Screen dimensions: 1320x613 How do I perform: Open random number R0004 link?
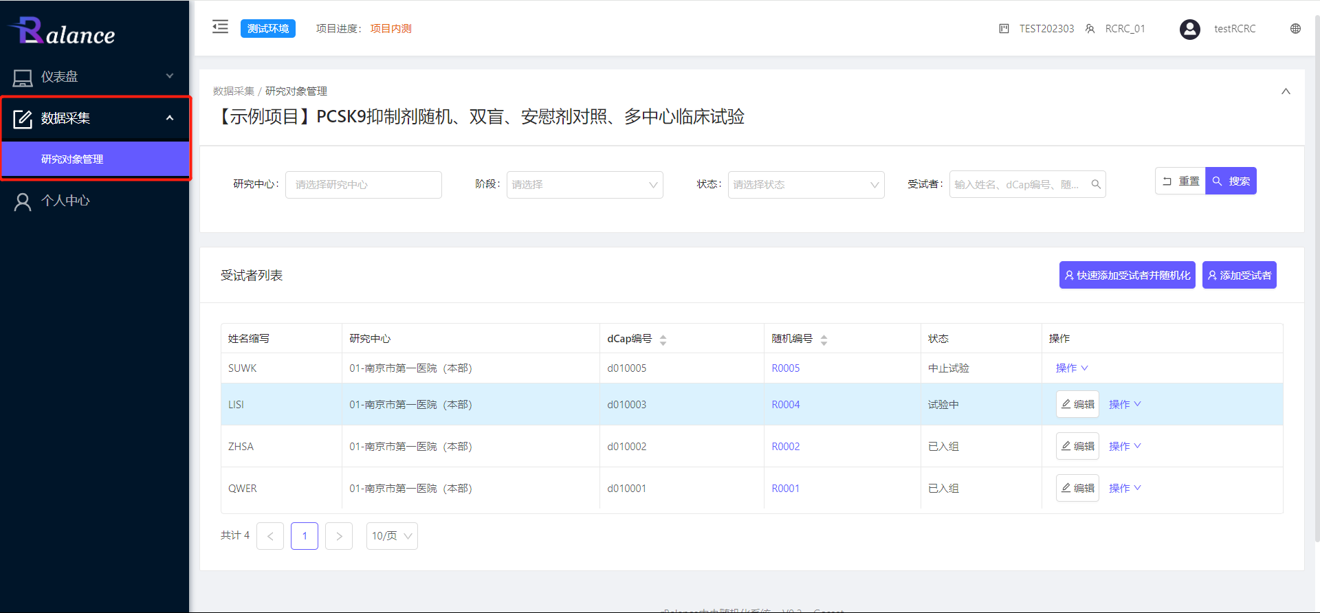tap(786, 405)
